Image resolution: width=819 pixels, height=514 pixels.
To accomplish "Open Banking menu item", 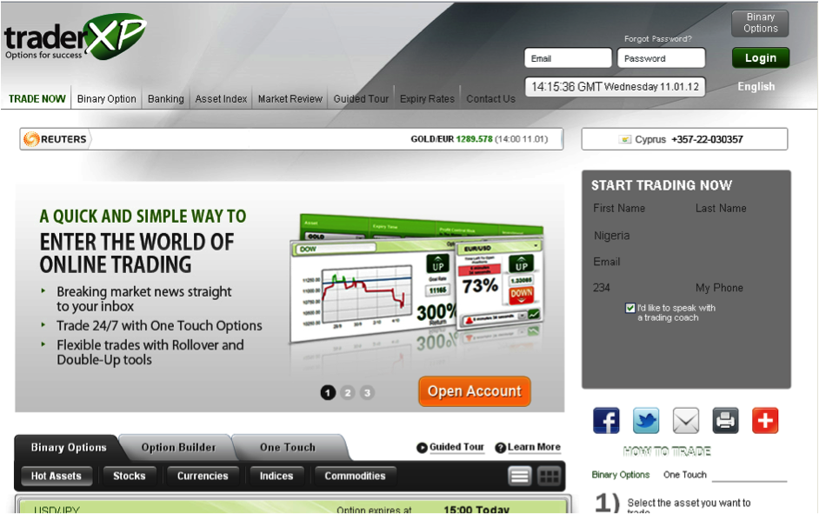I will pyautogui.click(x=165, y=99).
